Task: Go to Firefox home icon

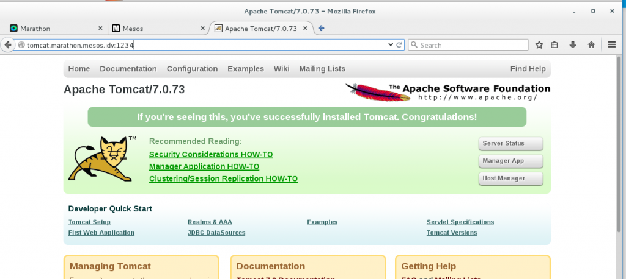Action: click(x=591, y=45)
